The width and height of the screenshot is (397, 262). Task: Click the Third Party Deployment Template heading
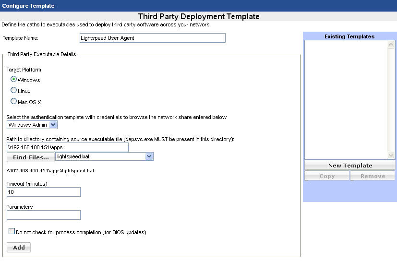pos(198,16)
